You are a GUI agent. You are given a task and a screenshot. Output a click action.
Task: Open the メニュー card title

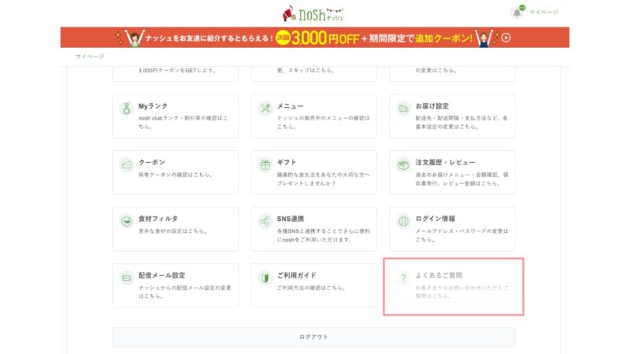290,106
